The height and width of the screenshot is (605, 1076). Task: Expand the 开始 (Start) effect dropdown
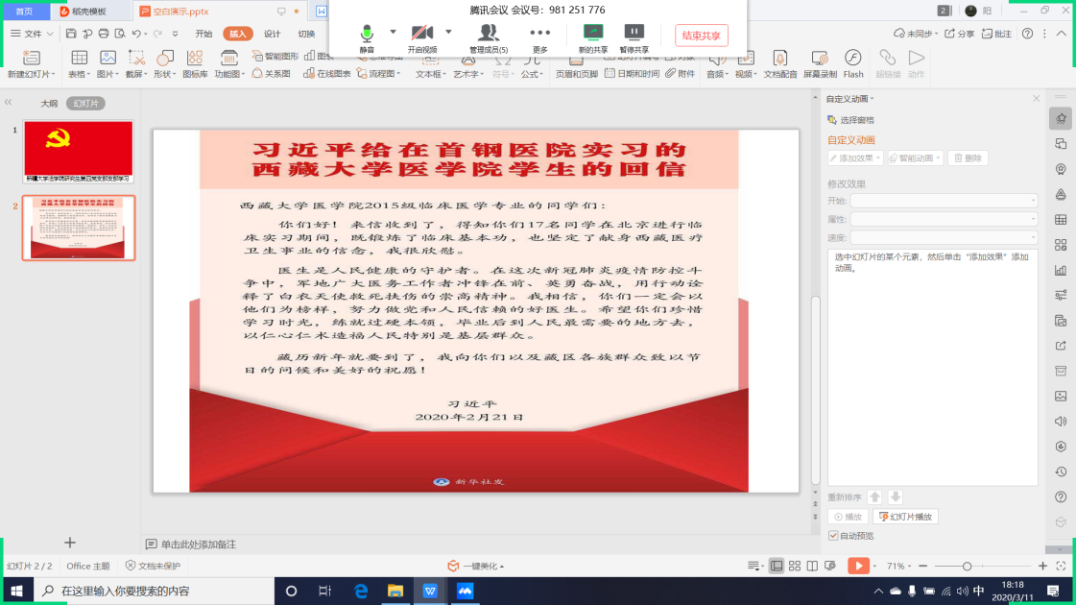(944, 201)
